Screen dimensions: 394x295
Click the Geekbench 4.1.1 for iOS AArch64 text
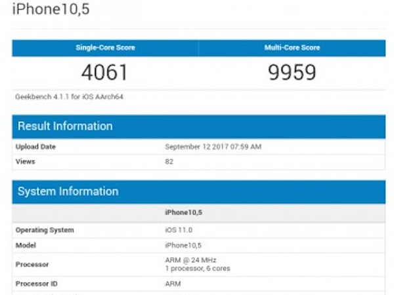point(69,96)
